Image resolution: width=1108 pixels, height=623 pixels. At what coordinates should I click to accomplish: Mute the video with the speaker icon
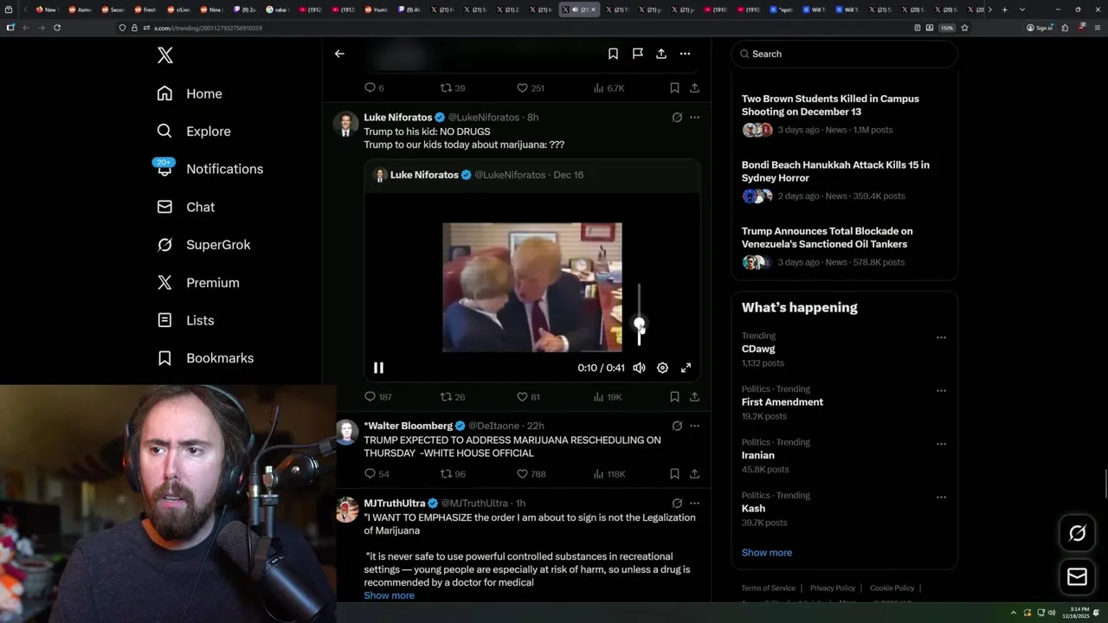point(639,368)
